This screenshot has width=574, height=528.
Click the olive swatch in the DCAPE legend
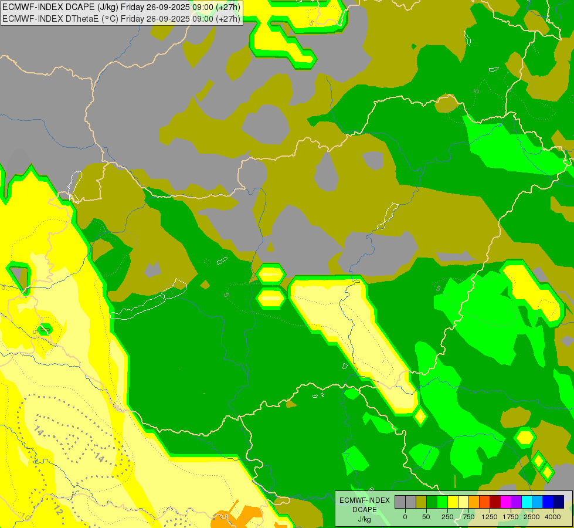pyautogui.click(x=422, y=502)
